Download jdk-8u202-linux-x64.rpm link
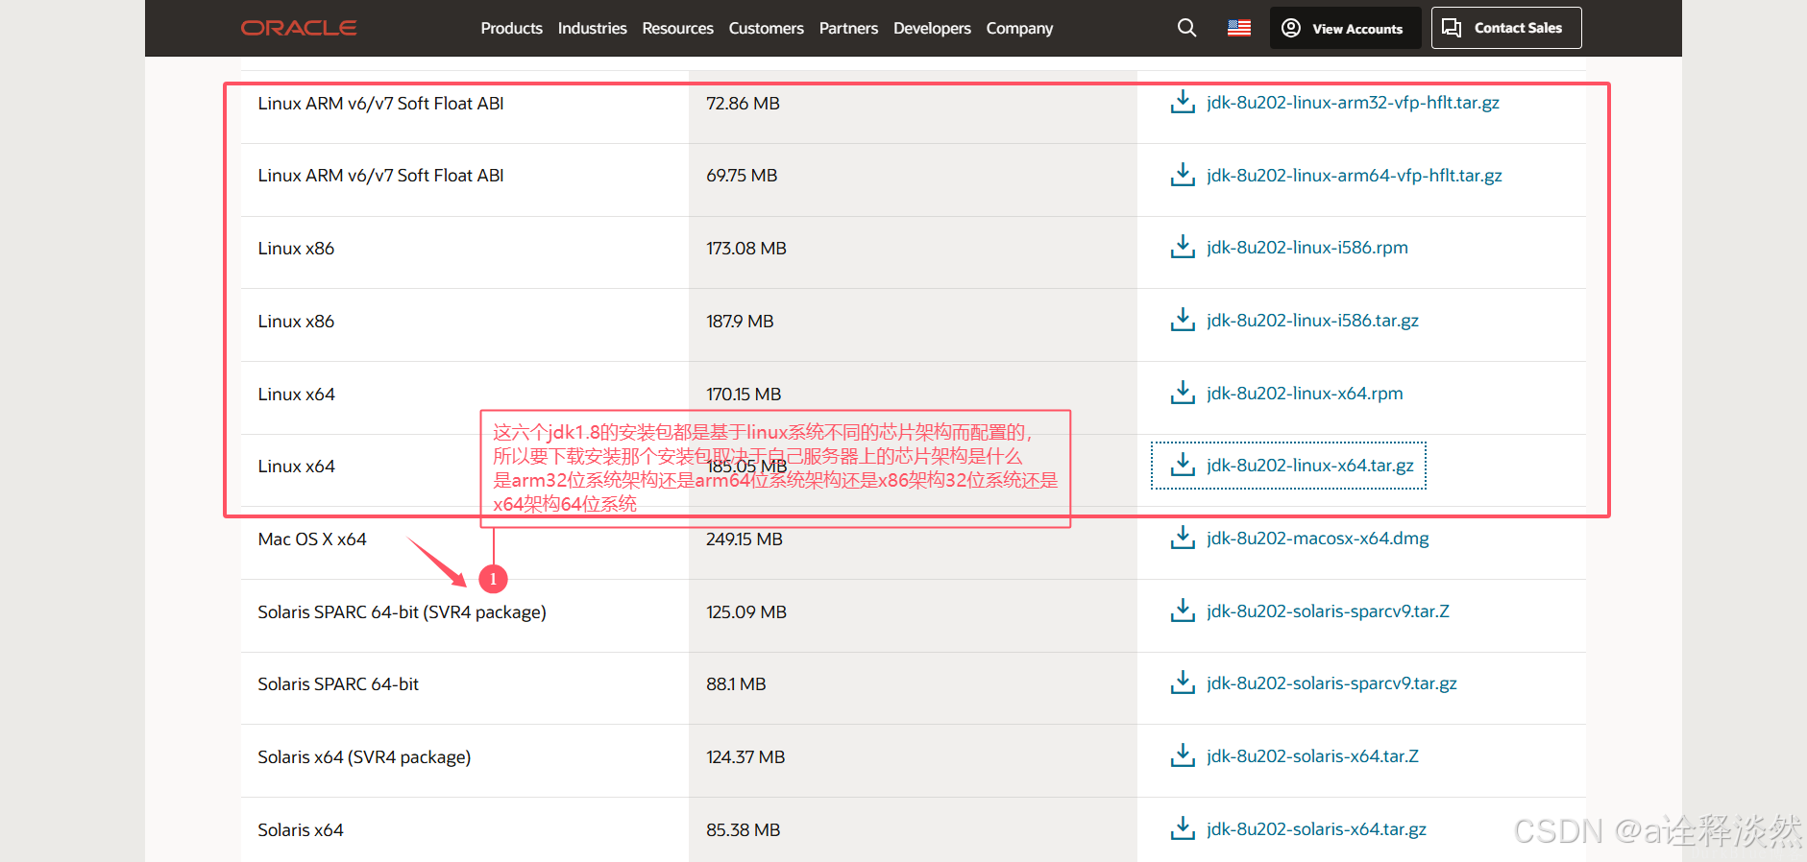Image resolution: width=1807 pixels, height=862 pixels. click(1305, 394)
